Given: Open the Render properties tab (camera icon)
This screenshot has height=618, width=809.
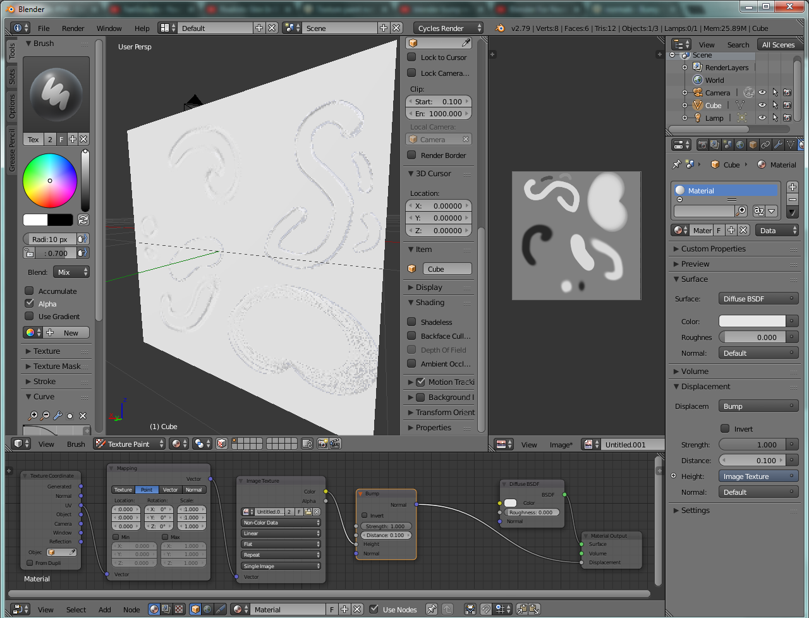Looking at the screenshot, I should point(702,145).
